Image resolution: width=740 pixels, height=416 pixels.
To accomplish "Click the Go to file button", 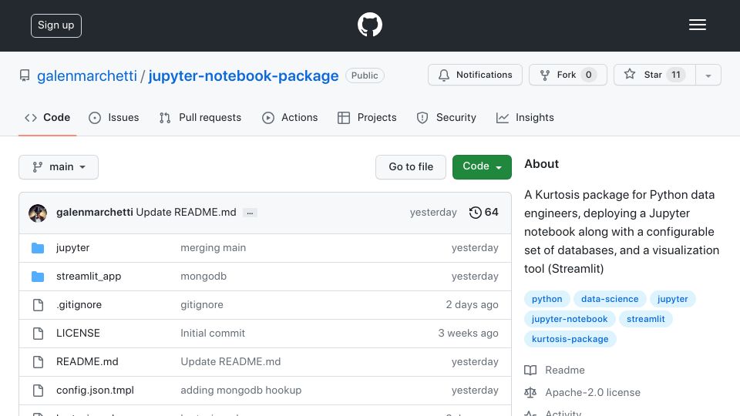I will click(x=411, y=167).
